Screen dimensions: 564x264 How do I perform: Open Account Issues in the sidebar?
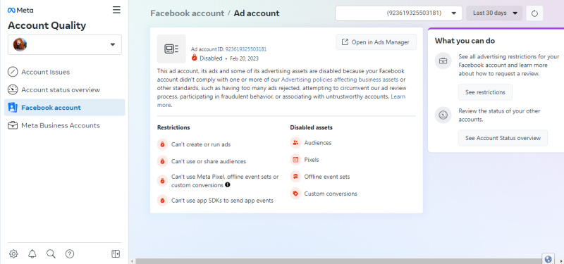pos(65,72)
